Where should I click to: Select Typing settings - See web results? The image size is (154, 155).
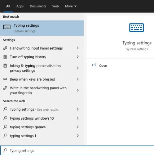point(42,109)
